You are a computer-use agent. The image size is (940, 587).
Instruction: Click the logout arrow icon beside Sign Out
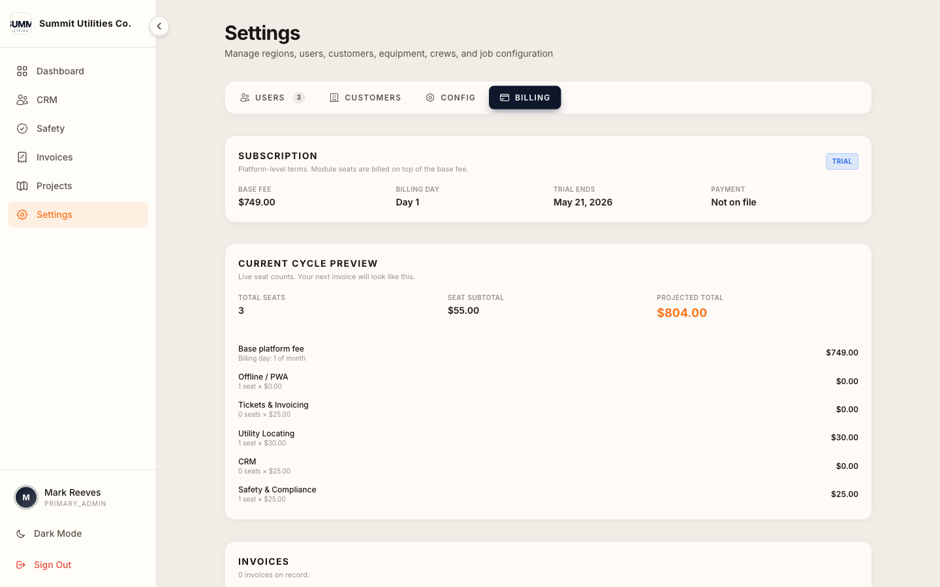tap(20, 565)
